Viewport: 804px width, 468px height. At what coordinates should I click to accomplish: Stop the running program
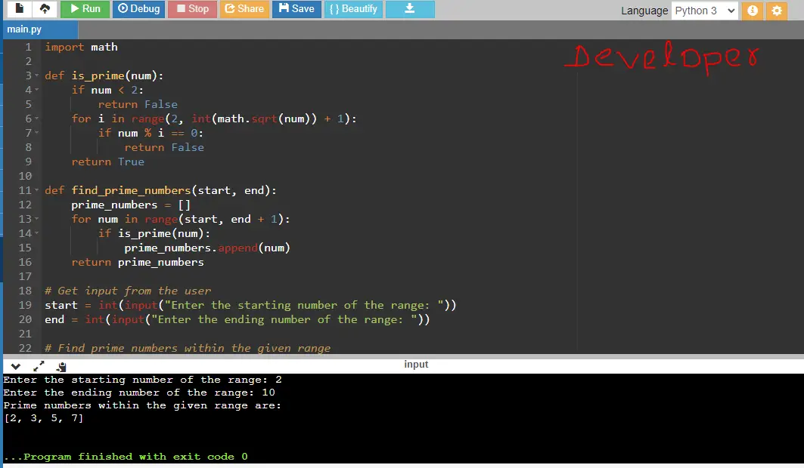coord(192,9)
